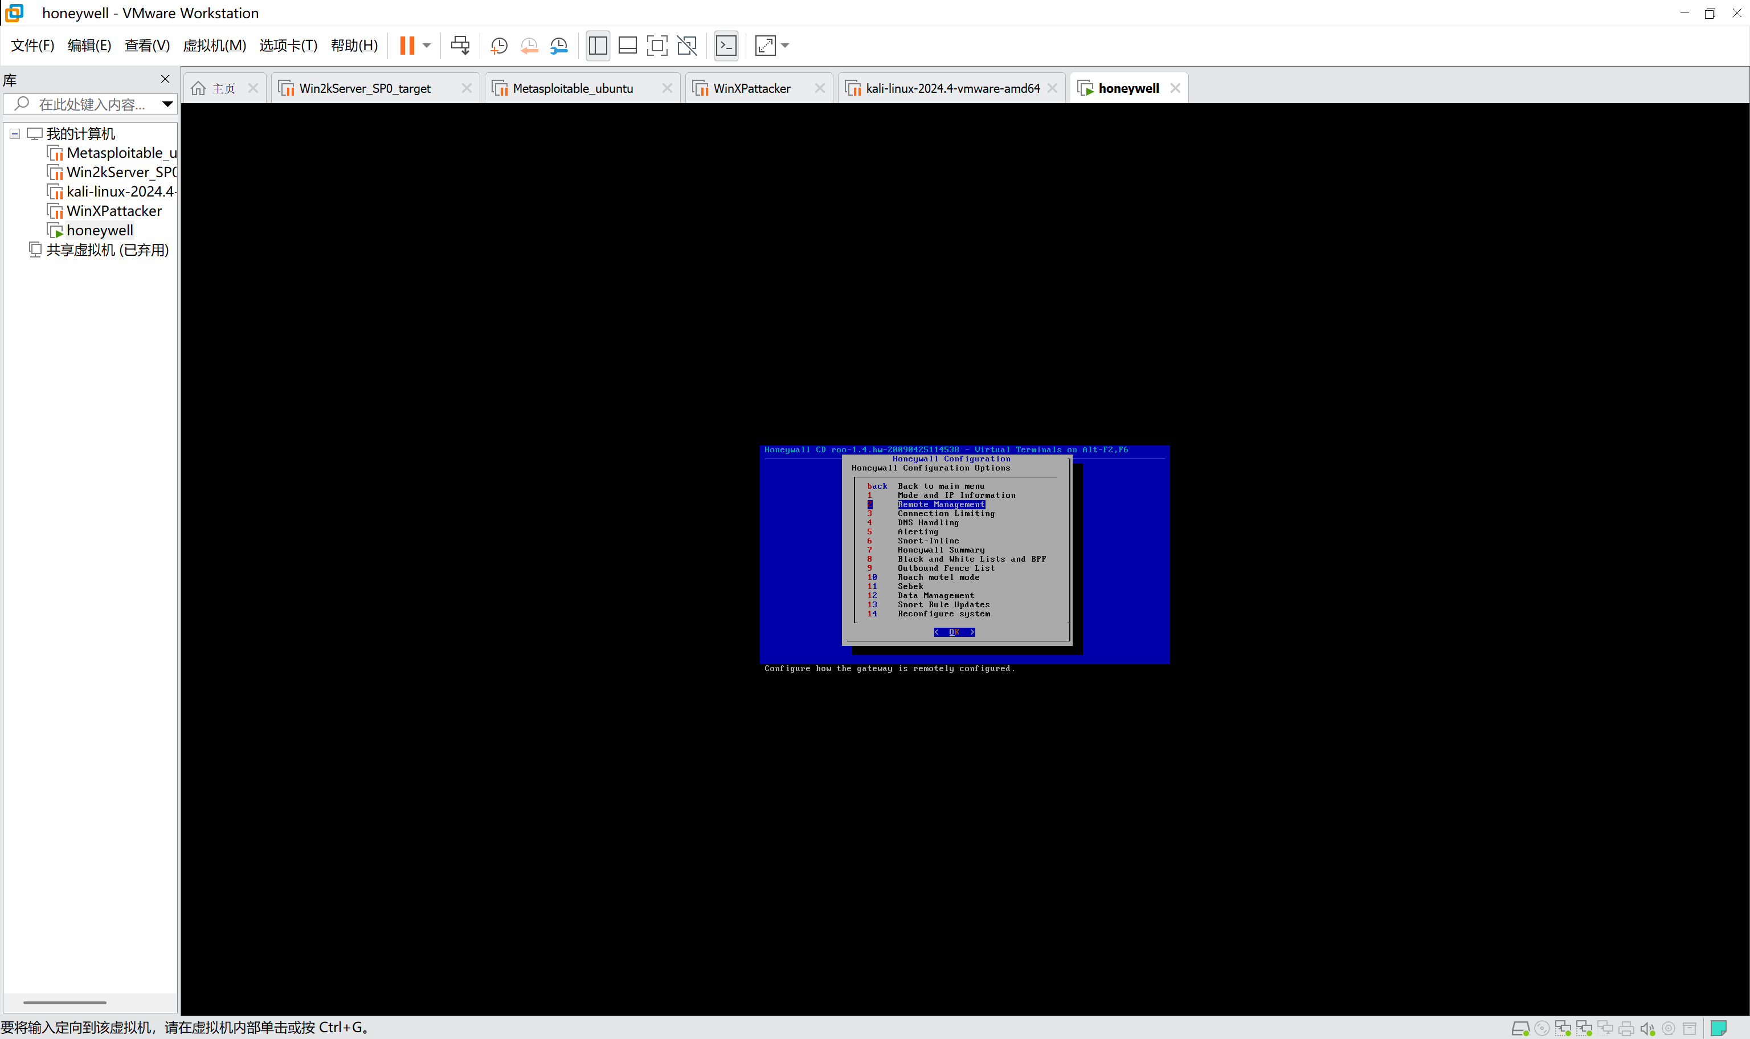
Task: Toggle the thumbnail bar view
Action: tap(627, 46)
